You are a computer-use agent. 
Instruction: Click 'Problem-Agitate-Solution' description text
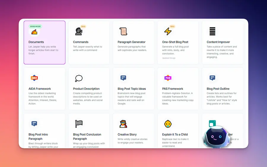point(178,99)
